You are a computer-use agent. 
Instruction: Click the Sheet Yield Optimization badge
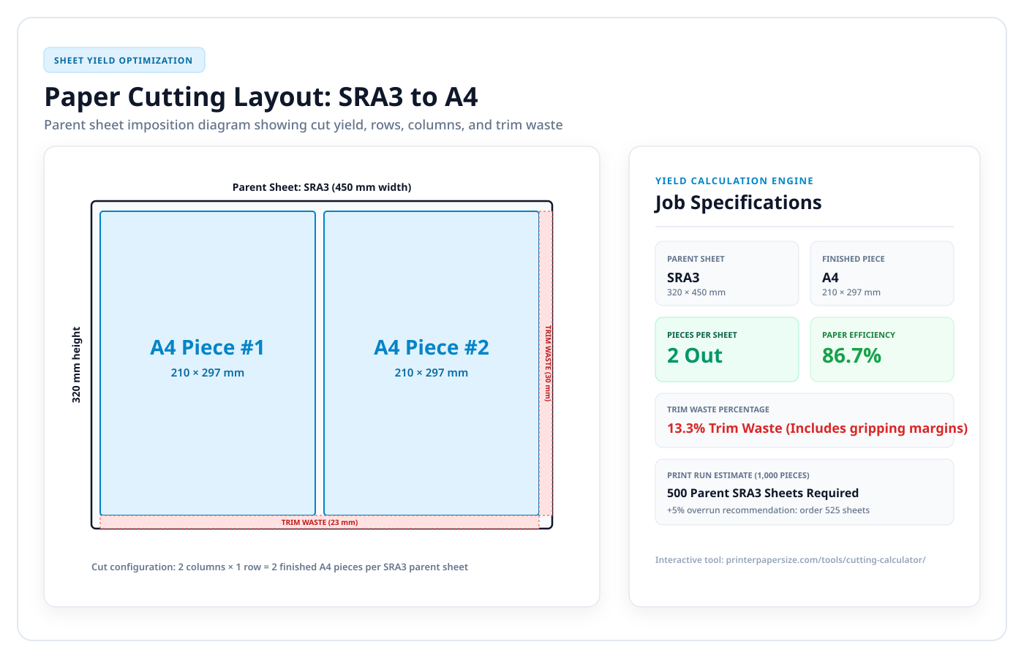[x=124, y=60]
